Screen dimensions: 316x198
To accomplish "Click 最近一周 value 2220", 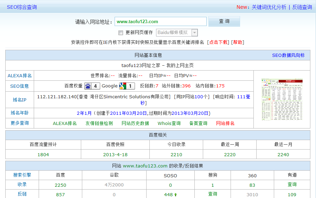I will pos(230,155).
